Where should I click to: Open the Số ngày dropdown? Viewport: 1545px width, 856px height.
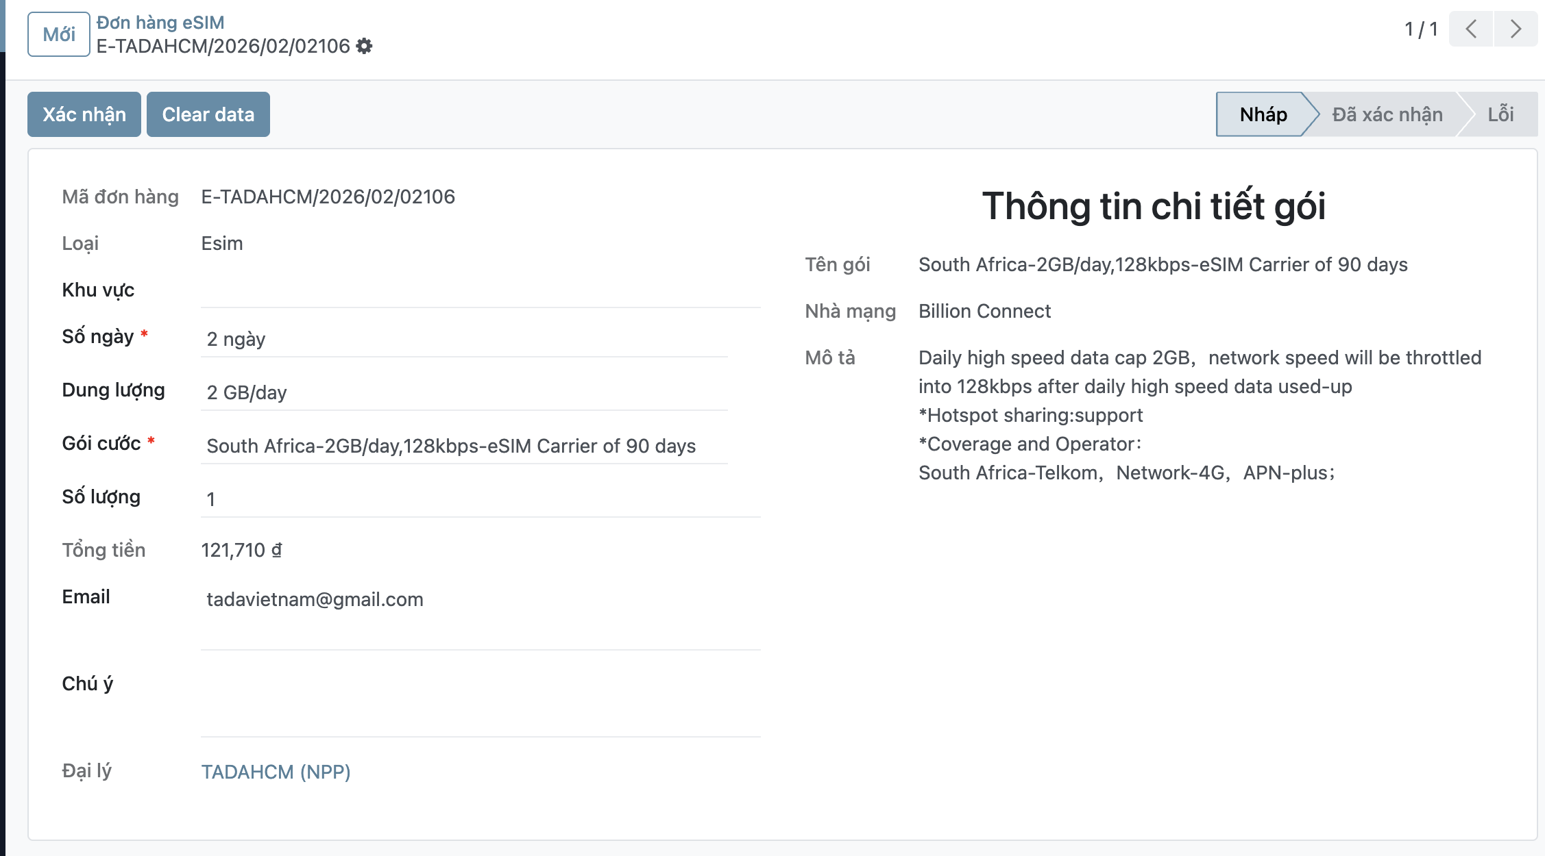(463, 339)
